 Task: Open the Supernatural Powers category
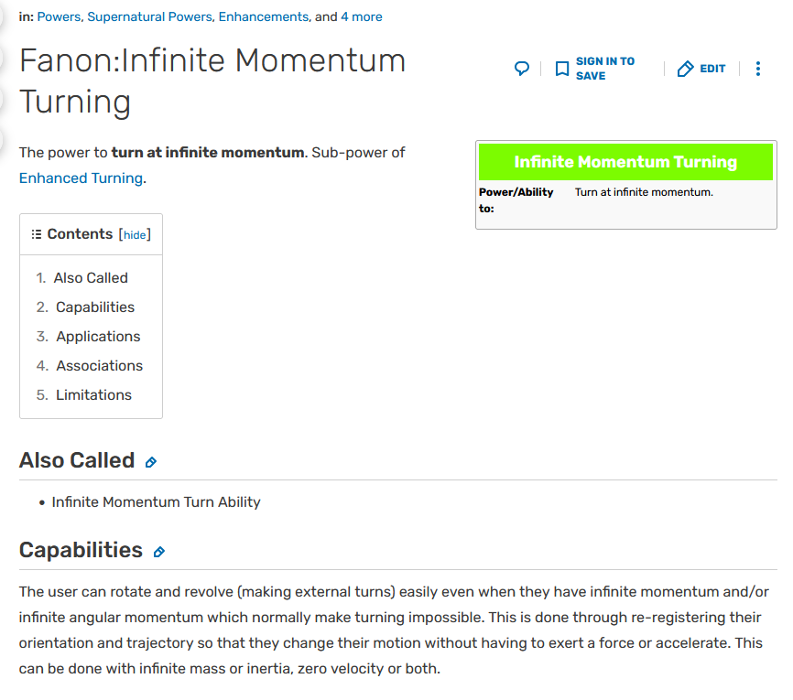click(149, 16)
